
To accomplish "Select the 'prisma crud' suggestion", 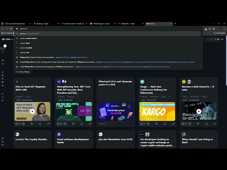I will 107,53.
